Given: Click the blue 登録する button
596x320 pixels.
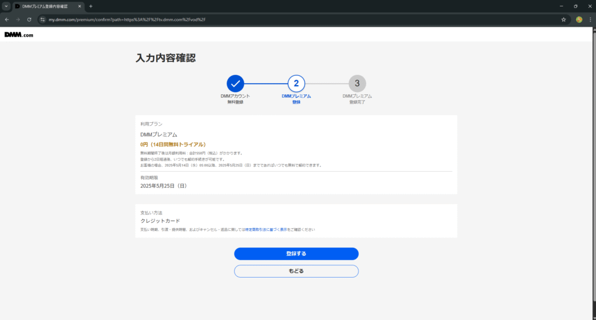Looking at the screenshot, I should click(x=296, y=254).
